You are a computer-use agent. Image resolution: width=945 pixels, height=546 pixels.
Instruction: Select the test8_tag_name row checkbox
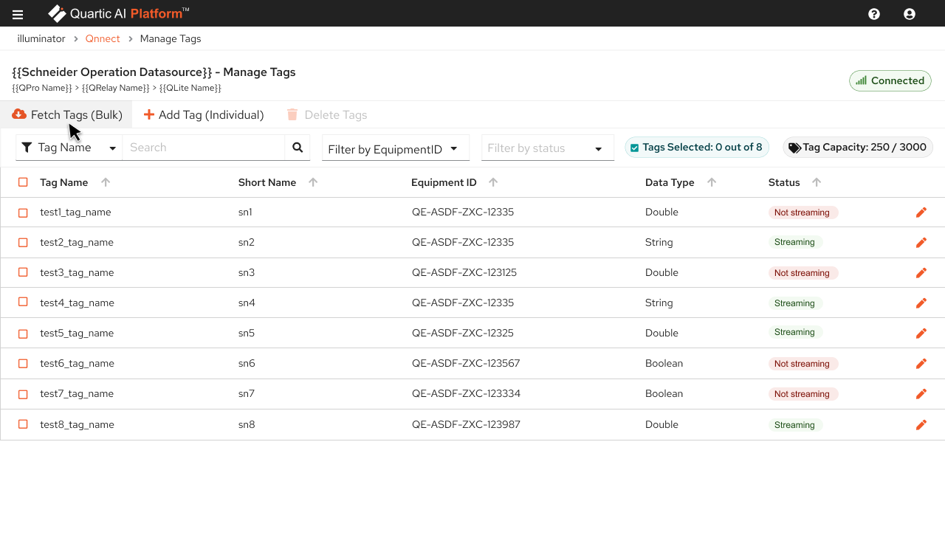(23, 424)
